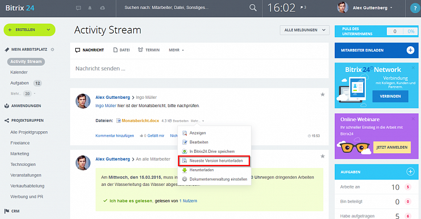This screenshot has height=219, width=421.
Task: Select the Datei tab
Action: coord(122,50)
